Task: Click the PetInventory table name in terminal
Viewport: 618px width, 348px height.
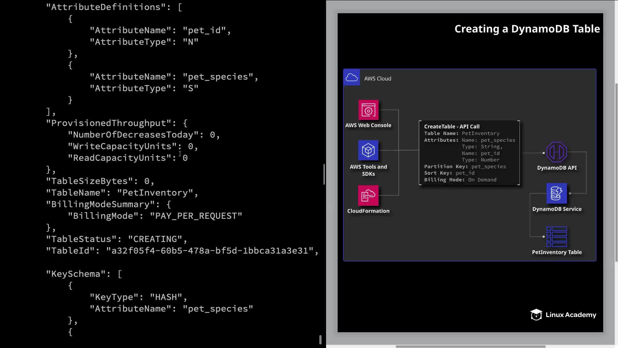Action: pyautogui.click(x=155, y=193)
